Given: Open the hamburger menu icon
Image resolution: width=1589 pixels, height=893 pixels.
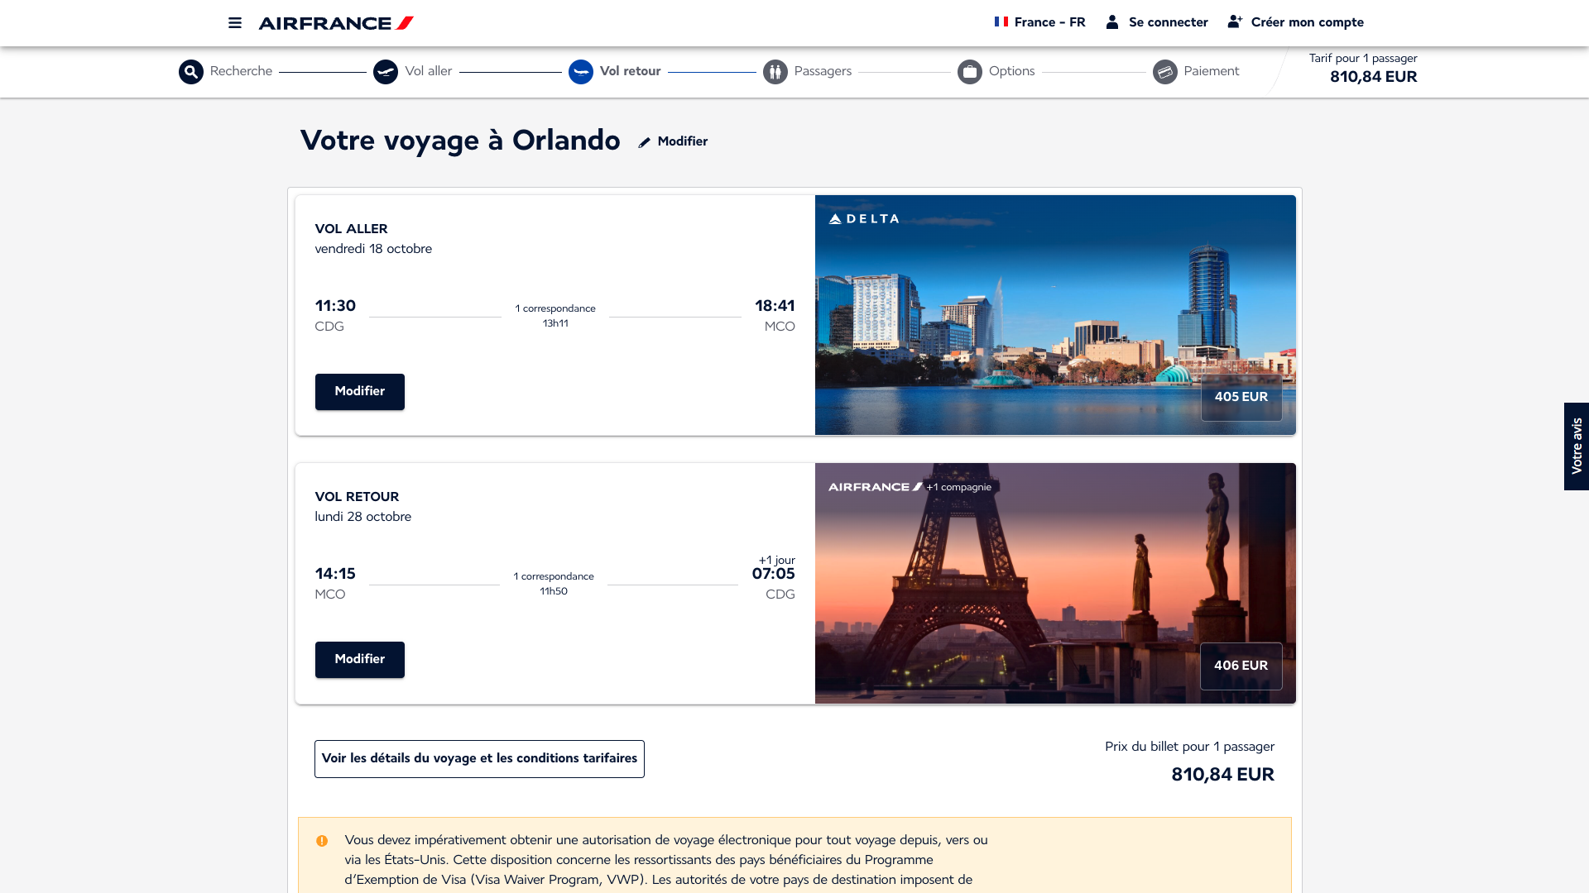Looking at the screenshot, I should tap(235, 23).
